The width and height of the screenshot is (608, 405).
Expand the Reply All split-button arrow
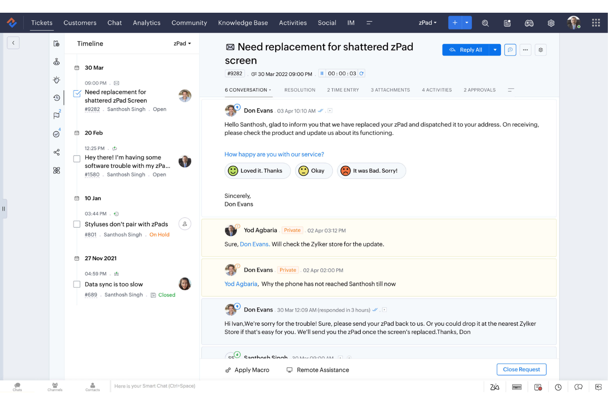[x=495, y=50]
